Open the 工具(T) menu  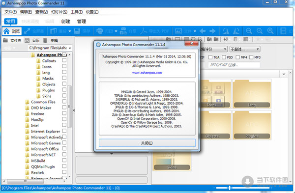tap(77, 12)
